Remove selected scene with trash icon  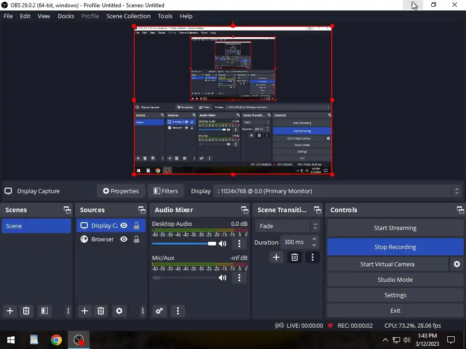coord(26,311)
